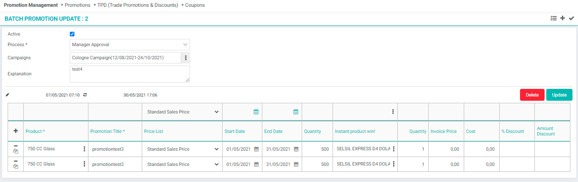Click the Invoice Price column header
Image resolution: width=578 pixels, height=182 pixels.
[x=443, y=131]
